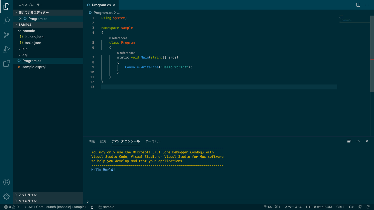Screen dimensions: 374x210
Task: Select the Debug Console tab
Action: 126,141
